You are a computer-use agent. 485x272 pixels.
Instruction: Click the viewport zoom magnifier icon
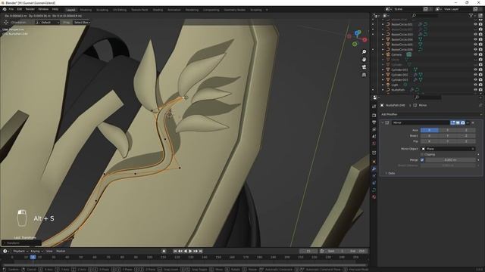pyautogui.click(x=364, y=52)
